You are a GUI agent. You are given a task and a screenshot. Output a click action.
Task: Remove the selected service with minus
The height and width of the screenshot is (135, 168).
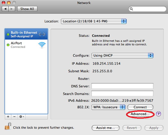tap(14, 117)
